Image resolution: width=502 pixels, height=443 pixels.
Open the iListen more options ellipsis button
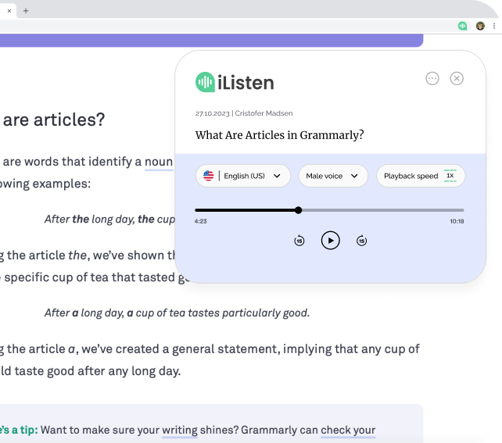[432, 78]
